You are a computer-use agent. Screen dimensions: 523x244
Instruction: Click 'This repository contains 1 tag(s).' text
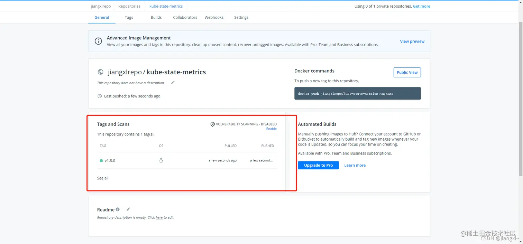pos(126,134)
